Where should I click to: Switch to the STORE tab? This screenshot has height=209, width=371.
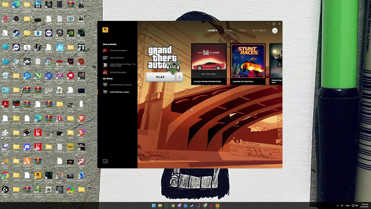(x=228, y=30)
